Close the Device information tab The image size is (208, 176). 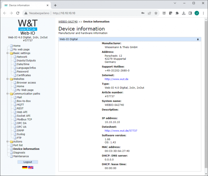coord(48,5)
